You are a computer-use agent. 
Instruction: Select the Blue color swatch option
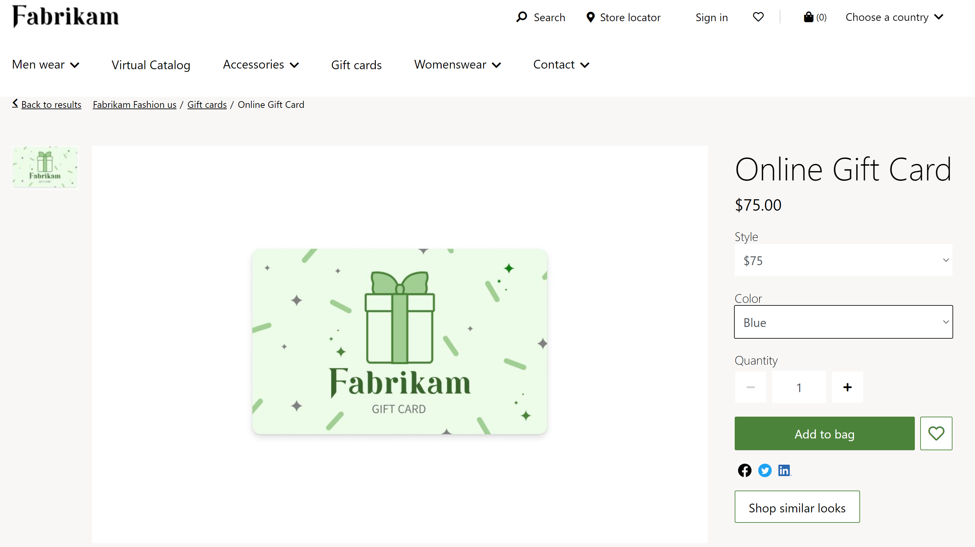[843, 321]
